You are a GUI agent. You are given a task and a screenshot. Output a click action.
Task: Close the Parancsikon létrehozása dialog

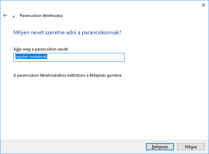[203, 5]
